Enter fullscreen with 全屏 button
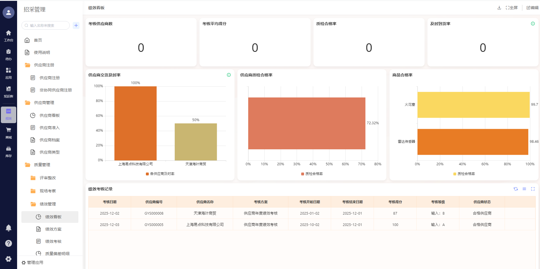This screenshot has width=540, height=269. [512, 8]
